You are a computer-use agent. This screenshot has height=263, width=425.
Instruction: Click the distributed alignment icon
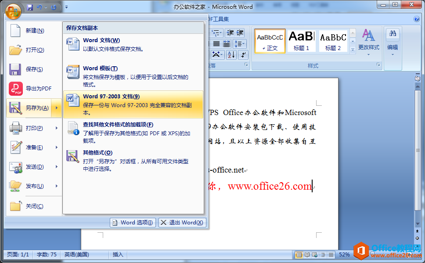227,43
